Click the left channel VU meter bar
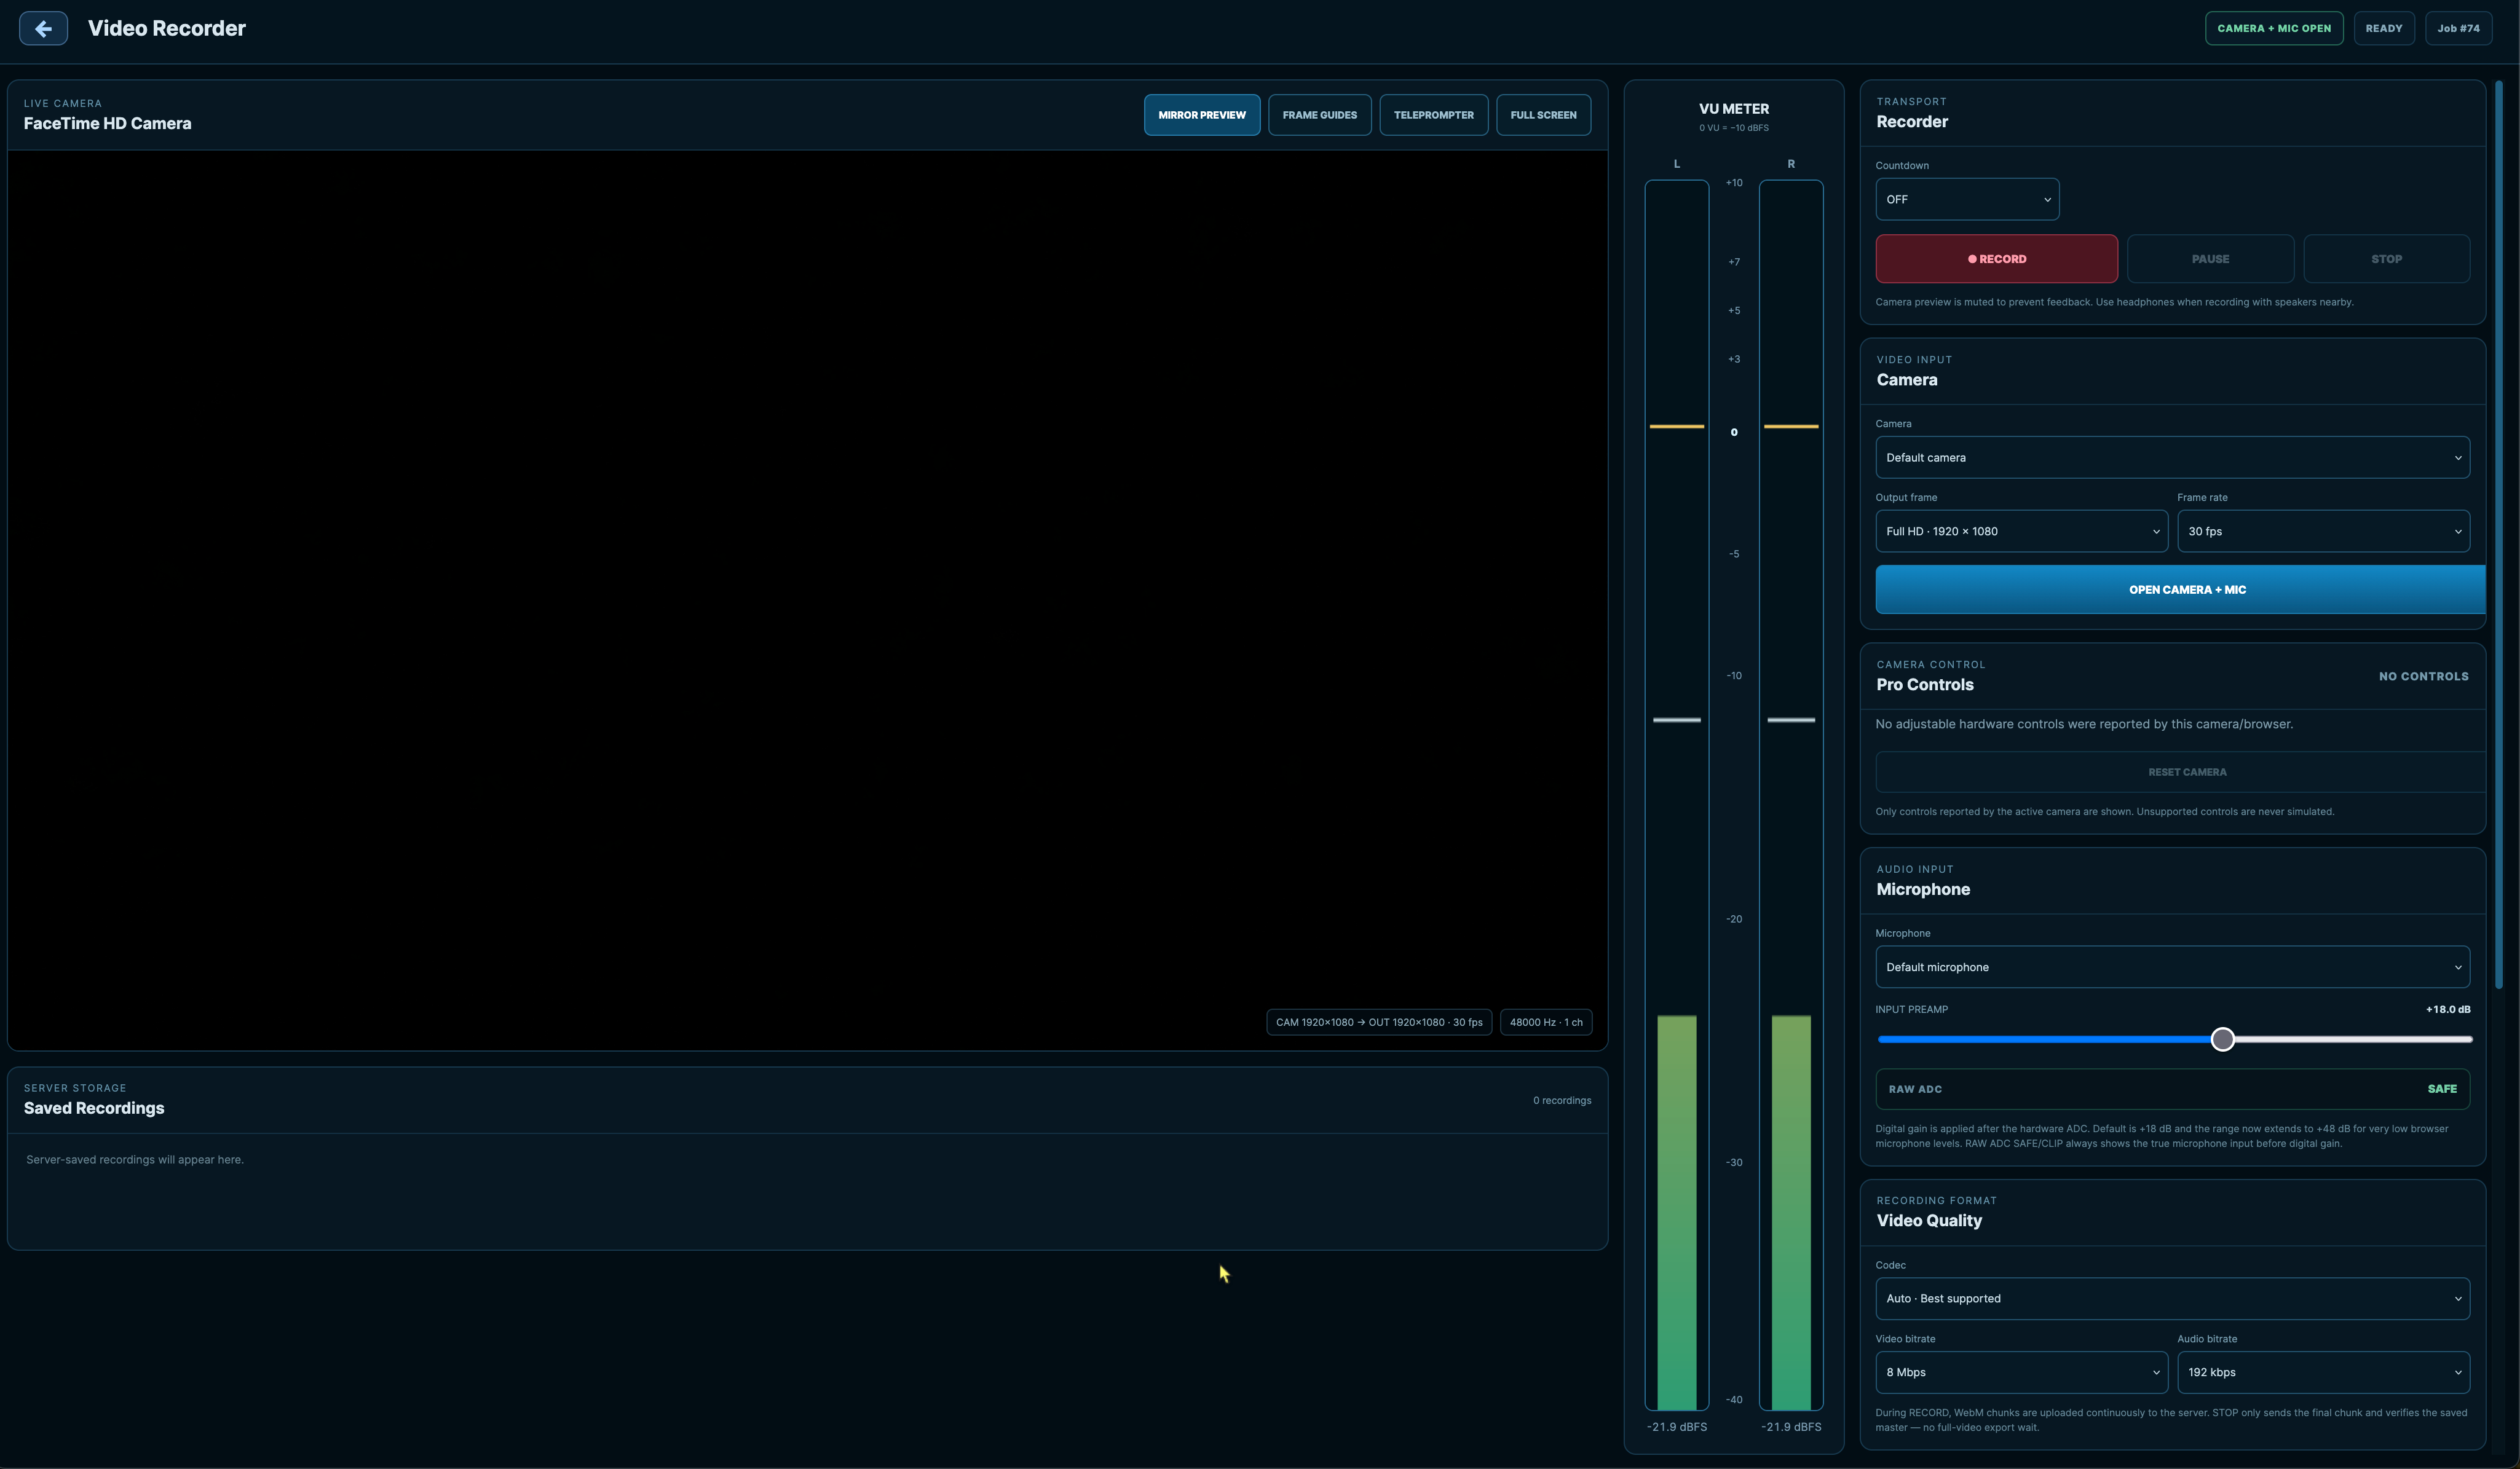 [1676, 795]
